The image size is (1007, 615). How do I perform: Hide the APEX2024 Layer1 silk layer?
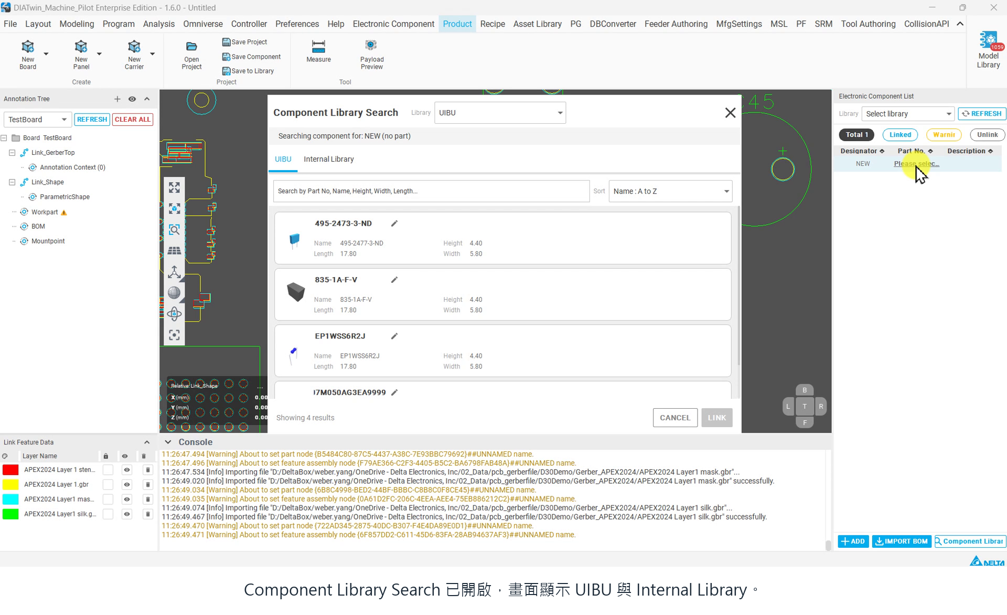click(126, 514)
